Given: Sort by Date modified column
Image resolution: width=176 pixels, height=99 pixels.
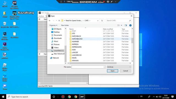Looking at the screenshot, I should point(108,29).
